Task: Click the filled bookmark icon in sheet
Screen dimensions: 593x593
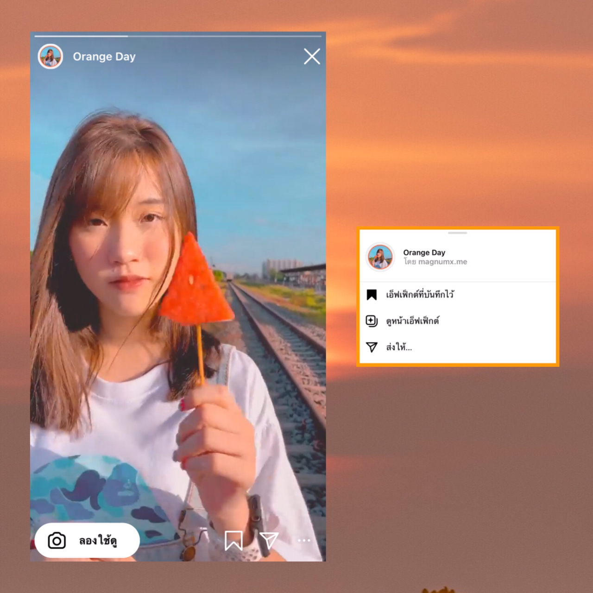Action: click(372, 295)
